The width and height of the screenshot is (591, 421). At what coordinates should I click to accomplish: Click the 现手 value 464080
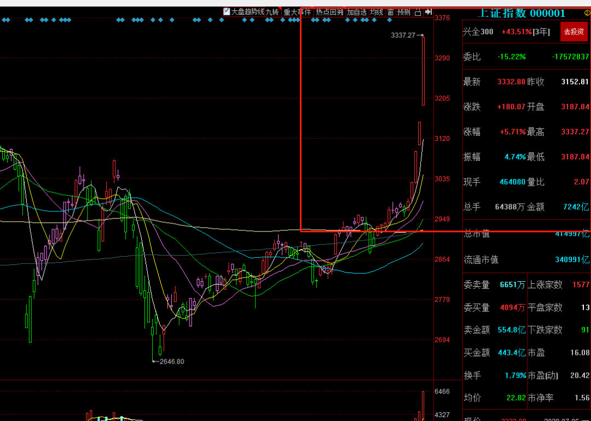[x=512, y=182]
